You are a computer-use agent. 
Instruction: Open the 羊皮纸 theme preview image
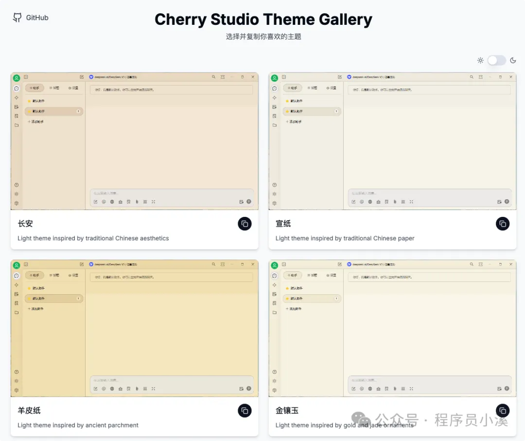[135, 328]
